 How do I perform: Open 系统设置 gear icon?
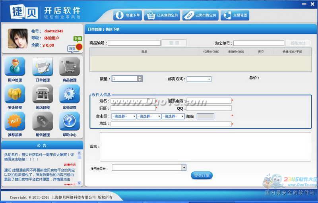coord(70,94)
